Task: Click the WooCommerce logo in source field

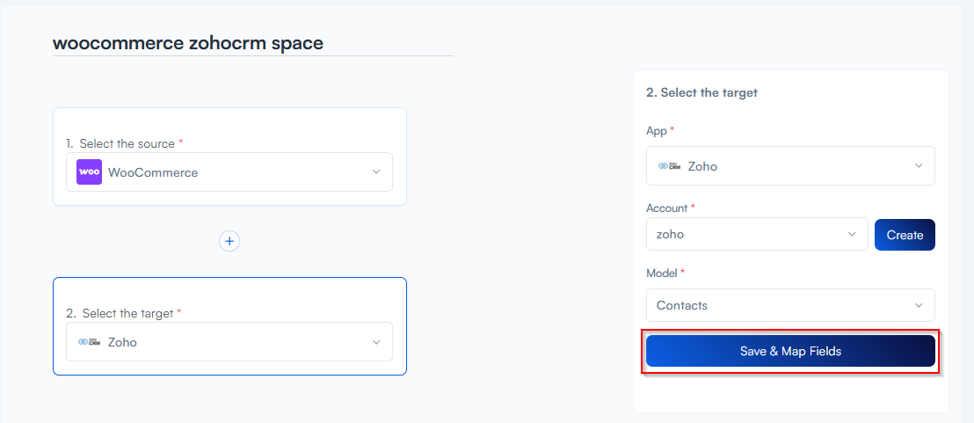Action: (x=89, y=172)
